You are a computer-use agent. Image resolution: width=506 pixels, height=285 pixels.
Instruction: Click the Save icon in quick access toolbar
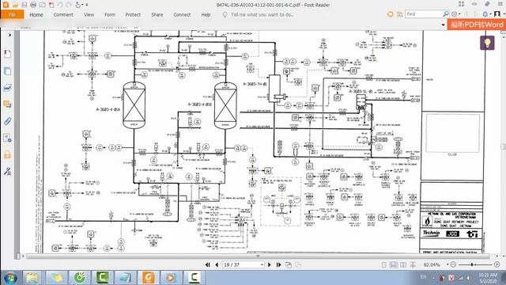(24, 5)
